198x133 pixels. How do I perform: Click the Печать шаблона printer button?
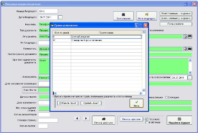pyautogui.click(x=104, y=120)
